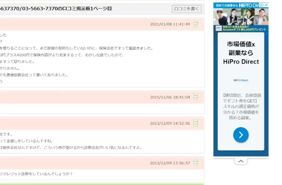Image resolution: width=282 pixels, height=185 pixels.
Task: Click the 2015/11/06 18:41:04 timestamp
Action: (170, 97)
